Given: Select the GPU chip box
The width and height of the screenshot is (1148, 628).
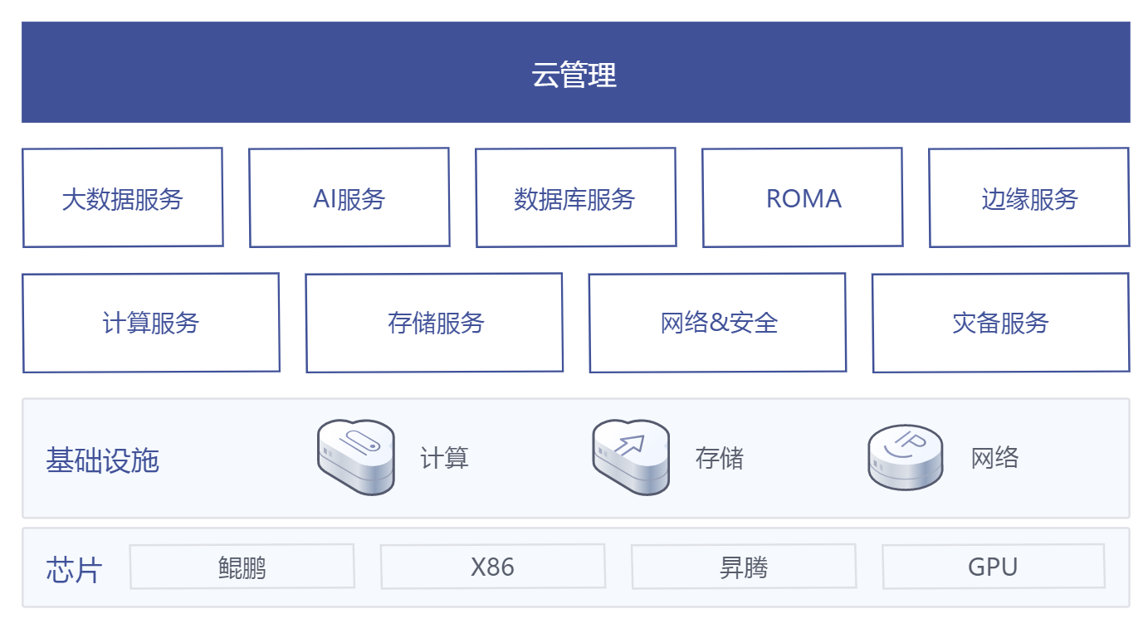Looking at the screenshot, I should pos(994,567).
